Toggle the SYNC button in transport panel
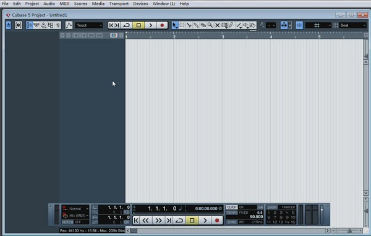 232,222
